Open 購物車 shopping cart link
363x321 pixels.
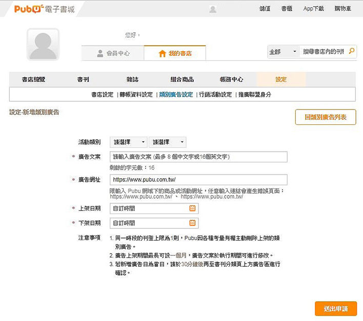point(343,9)
